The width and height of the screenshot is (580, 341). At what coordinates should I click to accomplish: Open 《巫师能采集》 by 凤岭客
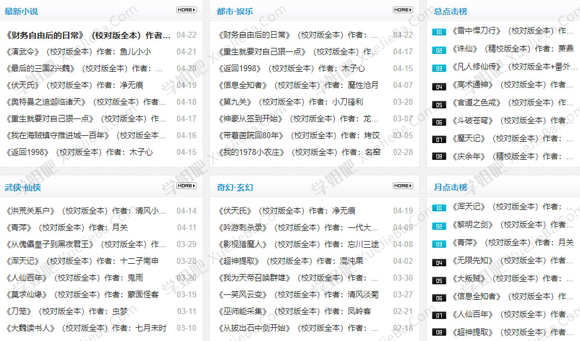tap(294, 311)
